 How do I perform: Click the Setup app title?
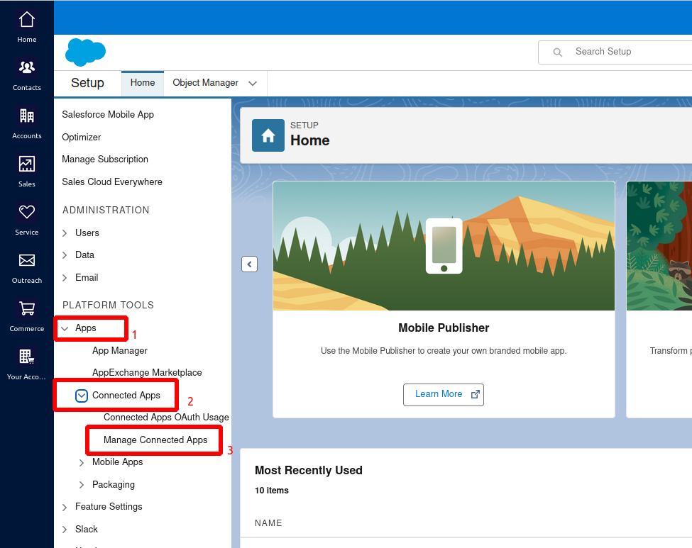[87, 83]
